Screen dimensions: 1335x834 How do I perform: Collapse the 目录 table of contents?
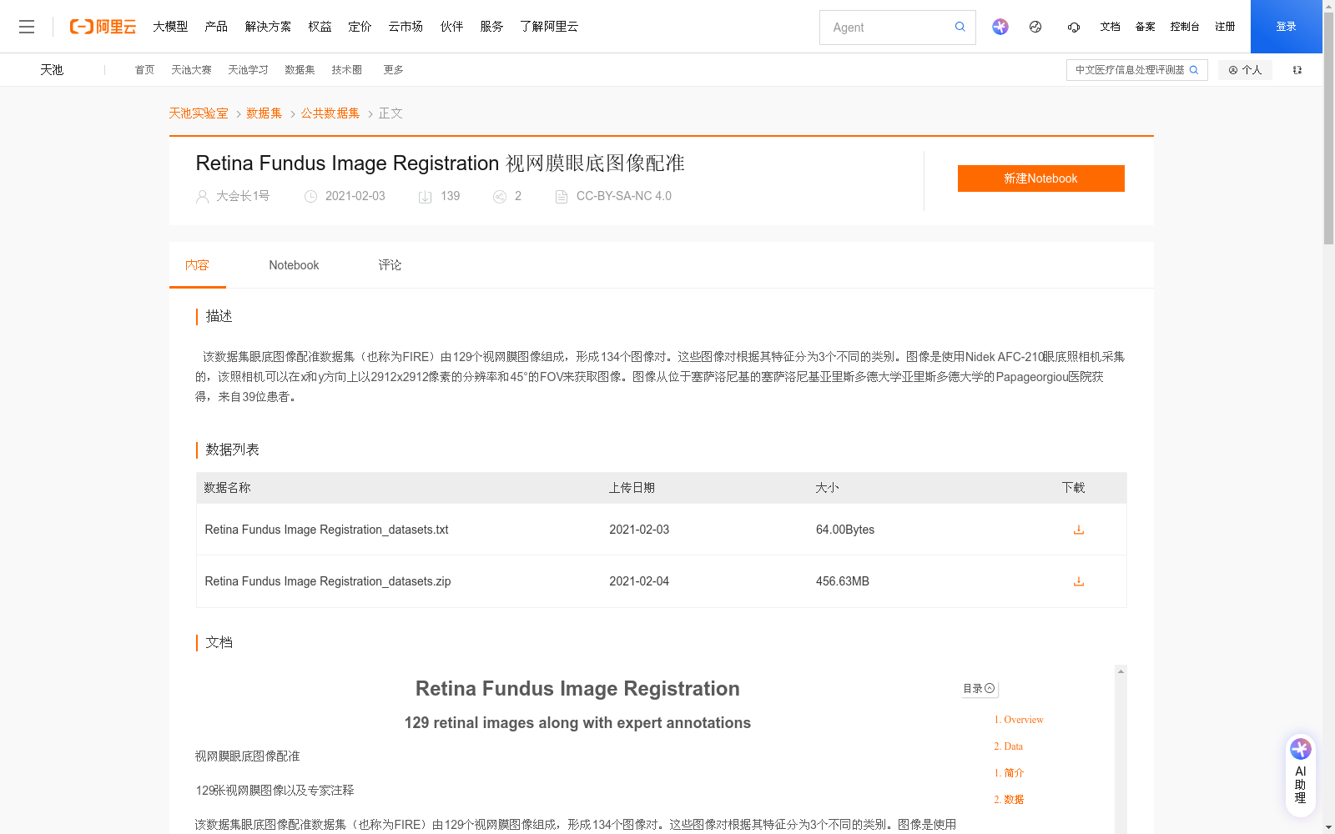point(979,689)
